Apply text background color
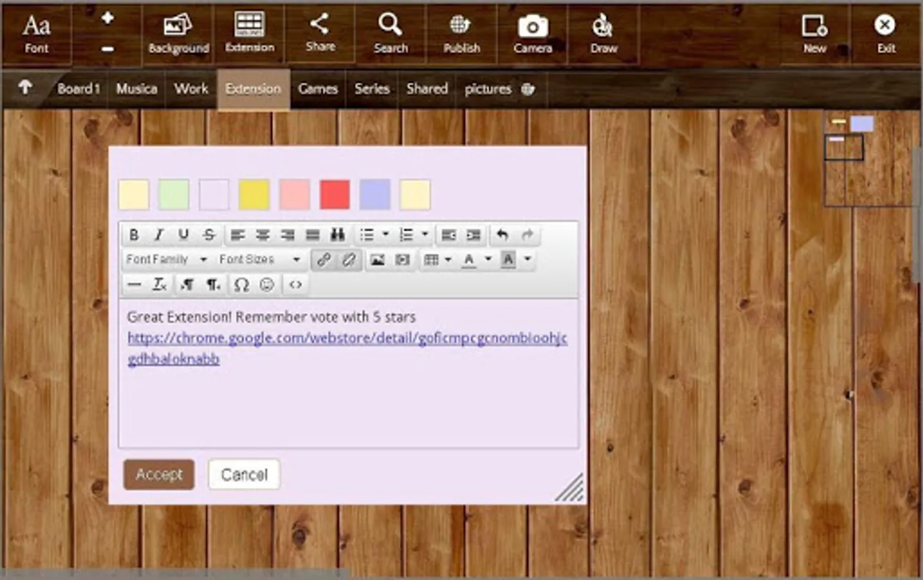The image size is (923, 580). tap(508, 259)
